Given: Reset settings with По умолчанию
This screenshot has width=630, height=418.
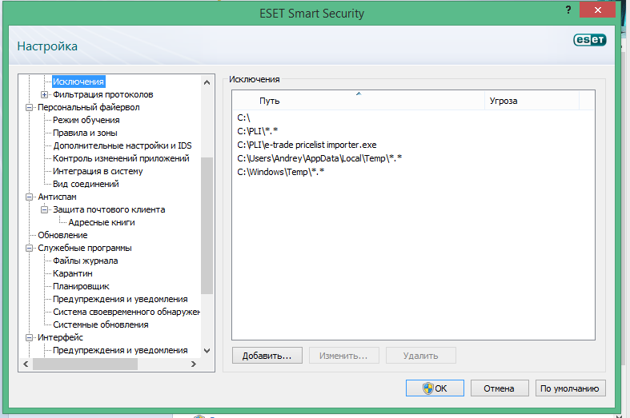Looking at the screenshot, I should pos(570,388).
